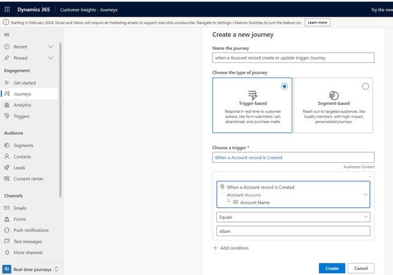The height and width of the screenshot is (275, 393).
Task: Click the Dynamics 365 title link
Action: click(x=34, y=10)
